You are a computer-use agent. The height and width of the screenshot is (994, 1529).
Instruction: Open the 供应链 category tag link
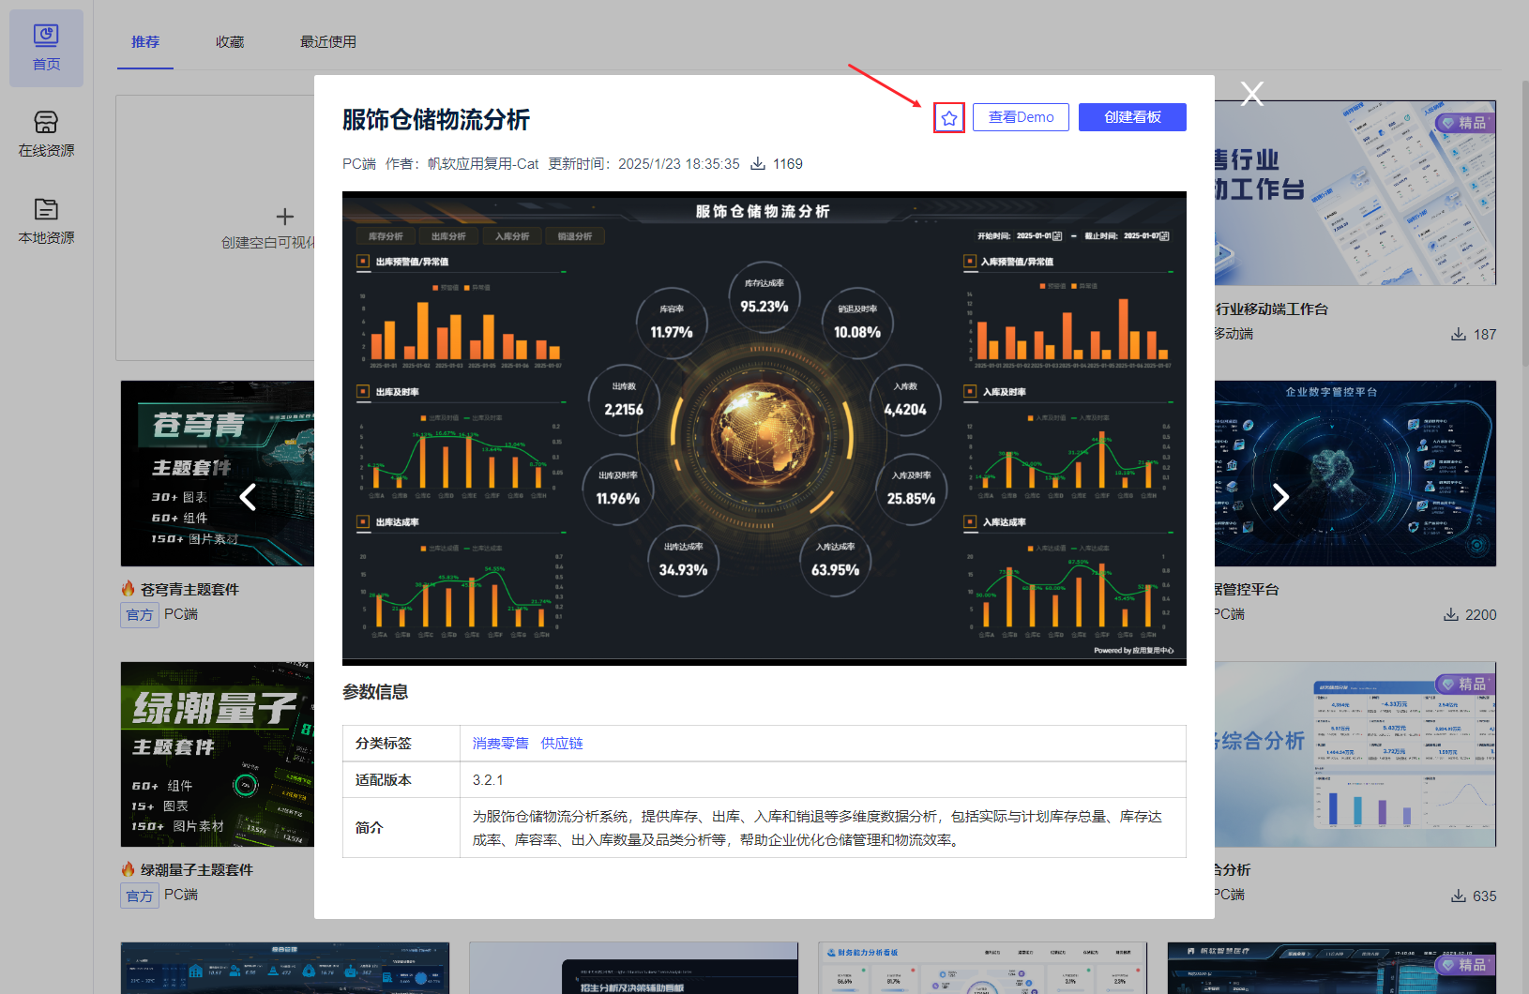[x=562, y=744]
